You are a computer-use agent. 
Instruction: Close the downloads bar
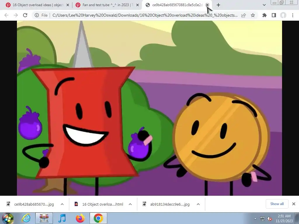pyautogui.click(x=294, y=204)
